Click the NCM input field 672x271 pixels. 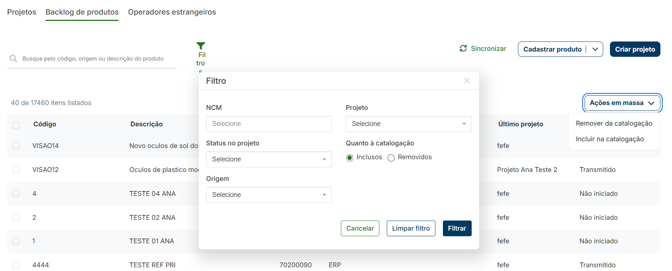269,124
